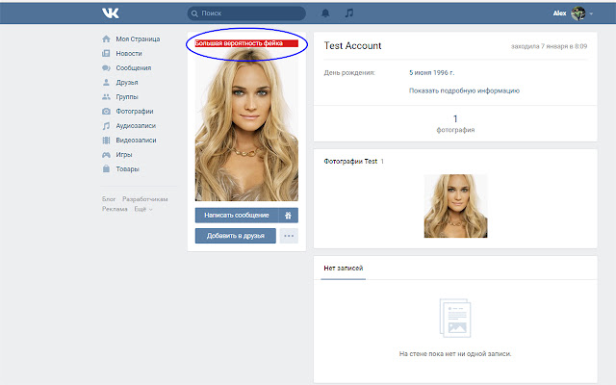Open Аудиозаписи in the sidebar
616x385 pixels.
pos(136,126)
